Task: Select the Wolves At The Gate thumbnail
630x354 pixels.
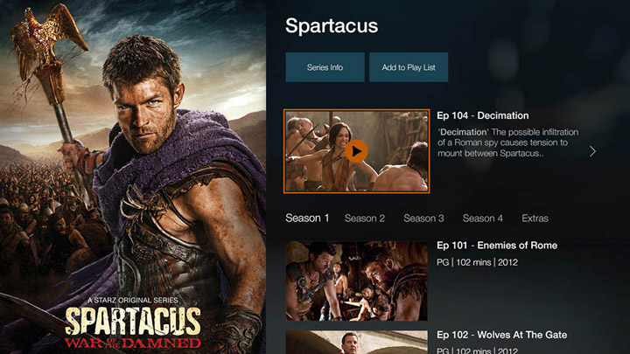Action: pos(356,343)
